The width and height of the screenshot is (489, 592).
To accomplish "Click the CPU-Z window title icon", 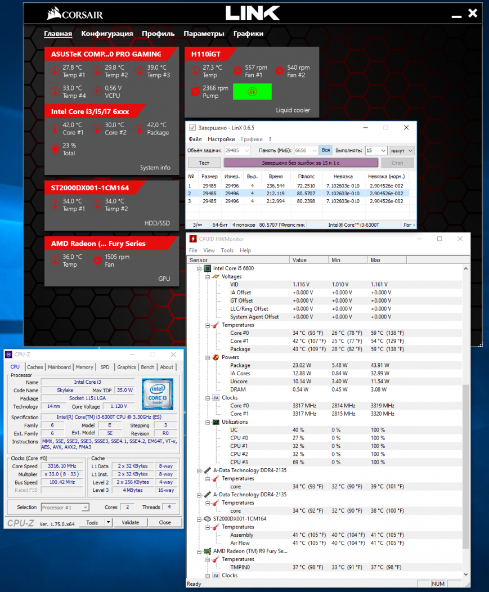I will pyautogui.click(x=8, y=355).
